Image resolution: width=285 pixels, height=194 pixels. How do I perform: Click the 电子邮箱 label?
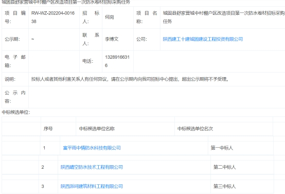click(x=15, y=61)
